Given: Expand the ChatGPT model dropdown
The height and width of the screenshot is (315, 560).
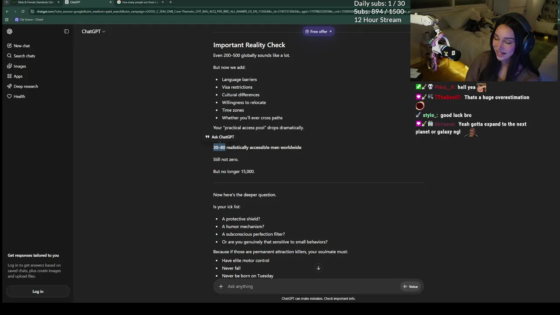Looking at the screenshot, I should click(x=93, y=31).
